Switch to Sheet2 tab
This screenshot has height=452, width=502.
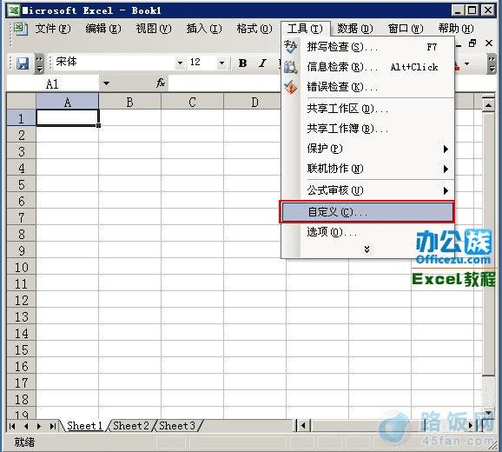click(131, 426)
